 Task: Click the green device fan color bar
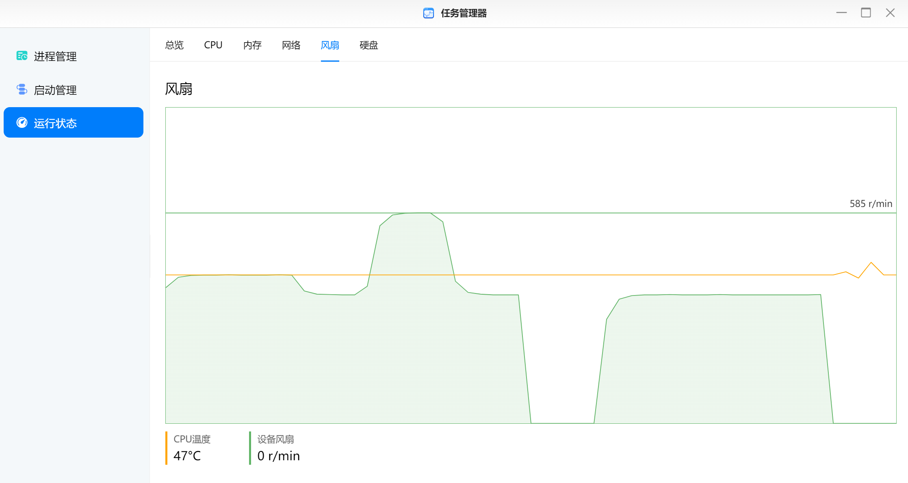point(250,448)
